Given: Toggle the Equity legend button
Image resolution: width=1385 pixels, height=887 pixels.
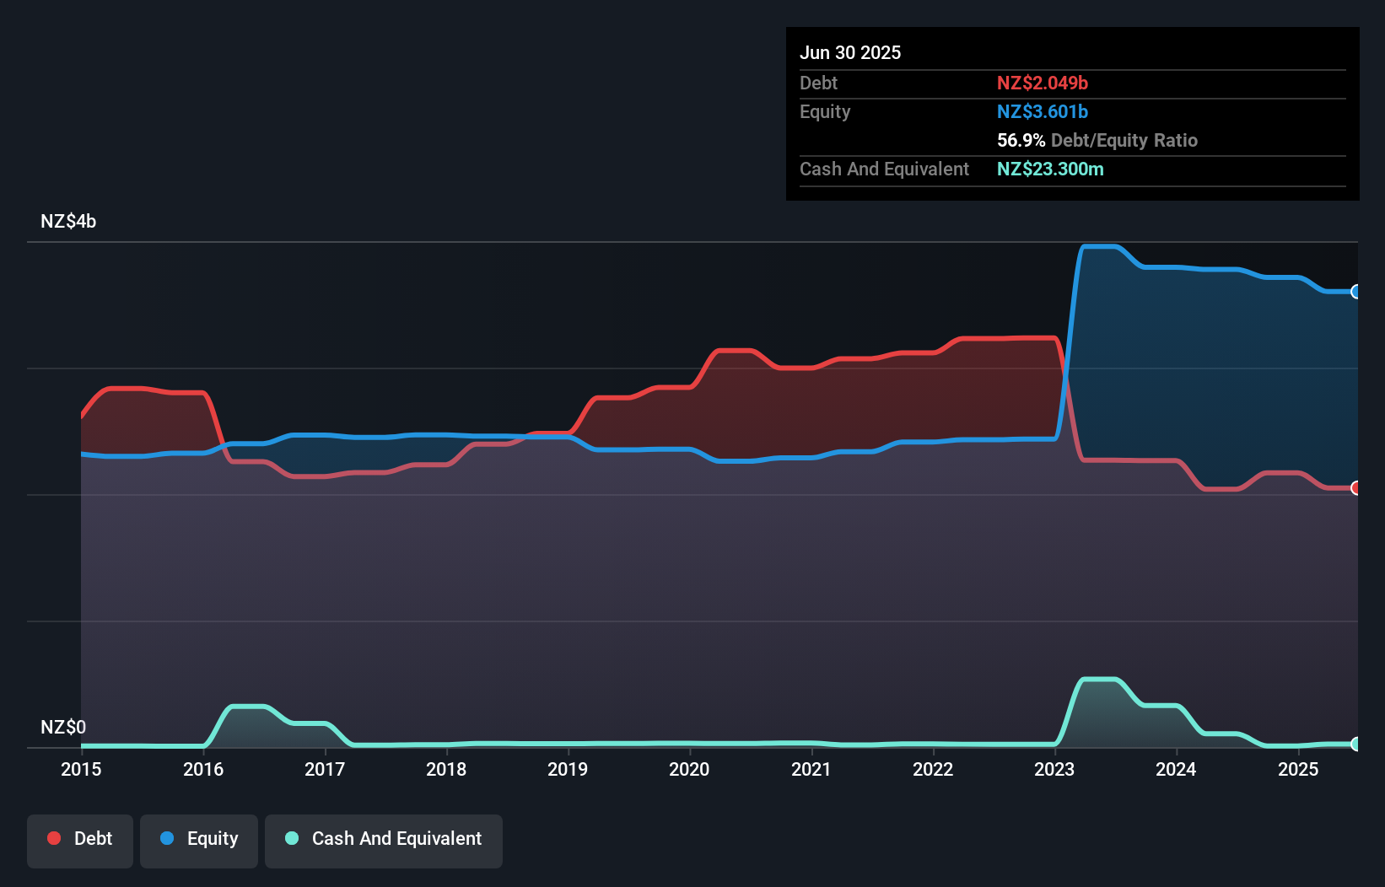Looking at the screenshot, I should [x=199, y=841].
